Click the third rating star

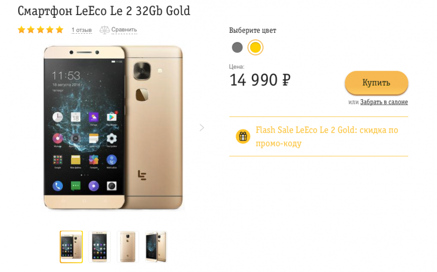[40, 30]
